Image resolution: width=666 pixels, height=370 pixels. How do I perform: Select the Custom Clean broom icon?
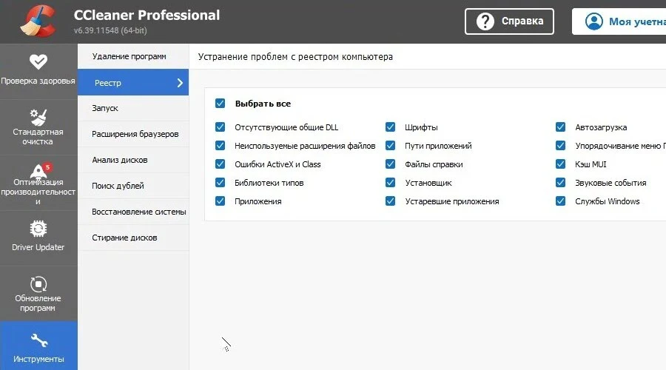click(x=38, y=116)
